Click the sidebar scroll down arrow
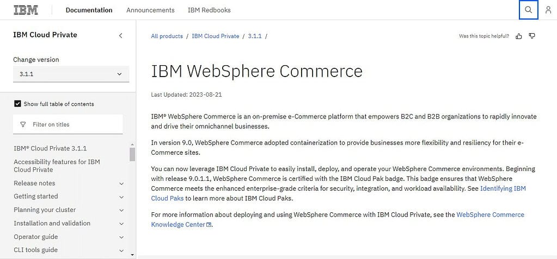557x259 pixels. (x=132, y=255)
